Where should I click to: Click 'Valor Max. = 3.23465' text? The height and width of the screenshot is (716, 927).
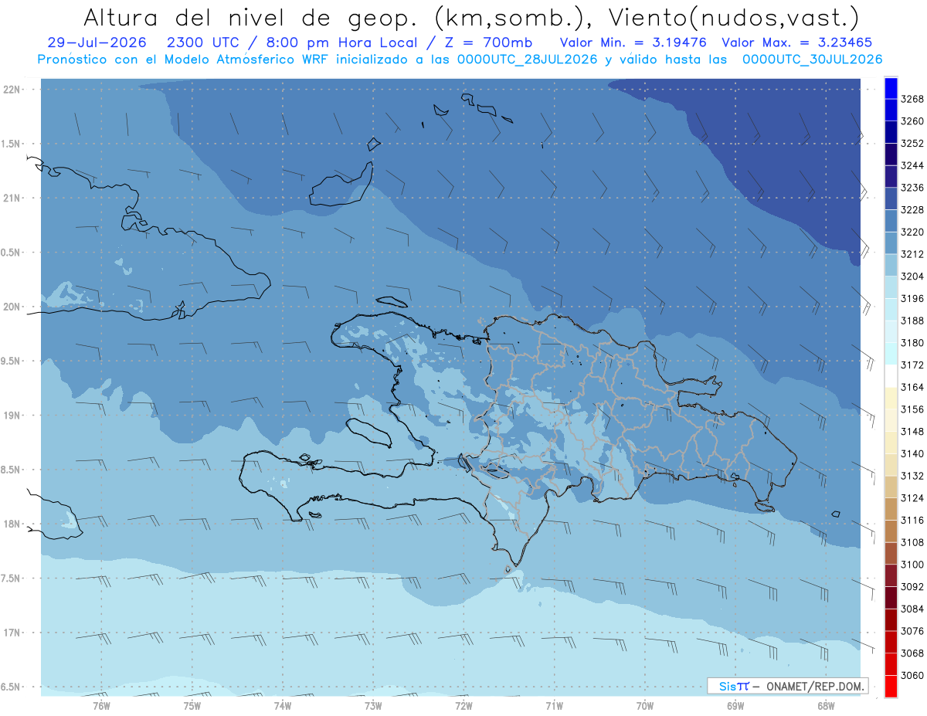[x=797, y=42]
